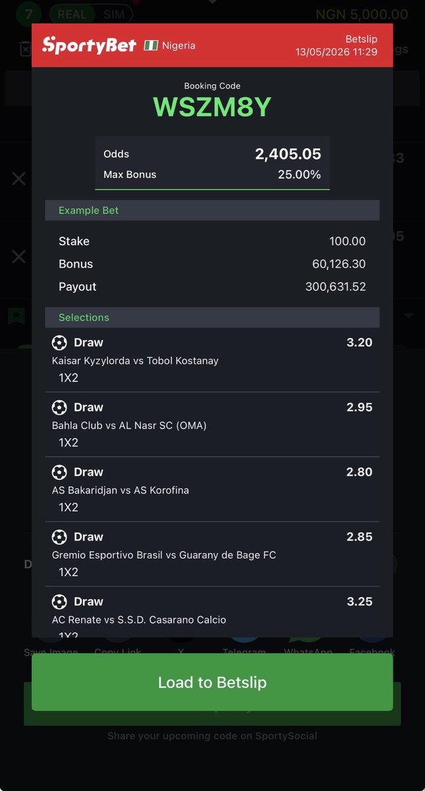The width and height of the screenshot is (425, 791).
Task: Click the football icon for Gremio Esportivo Brasil
Action: coord(59,537)
